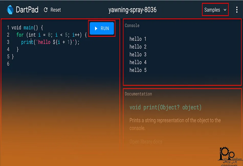Click the circular Reset arrow icon
The height and width of the screenshot is (166, 243).
(46, 10)
